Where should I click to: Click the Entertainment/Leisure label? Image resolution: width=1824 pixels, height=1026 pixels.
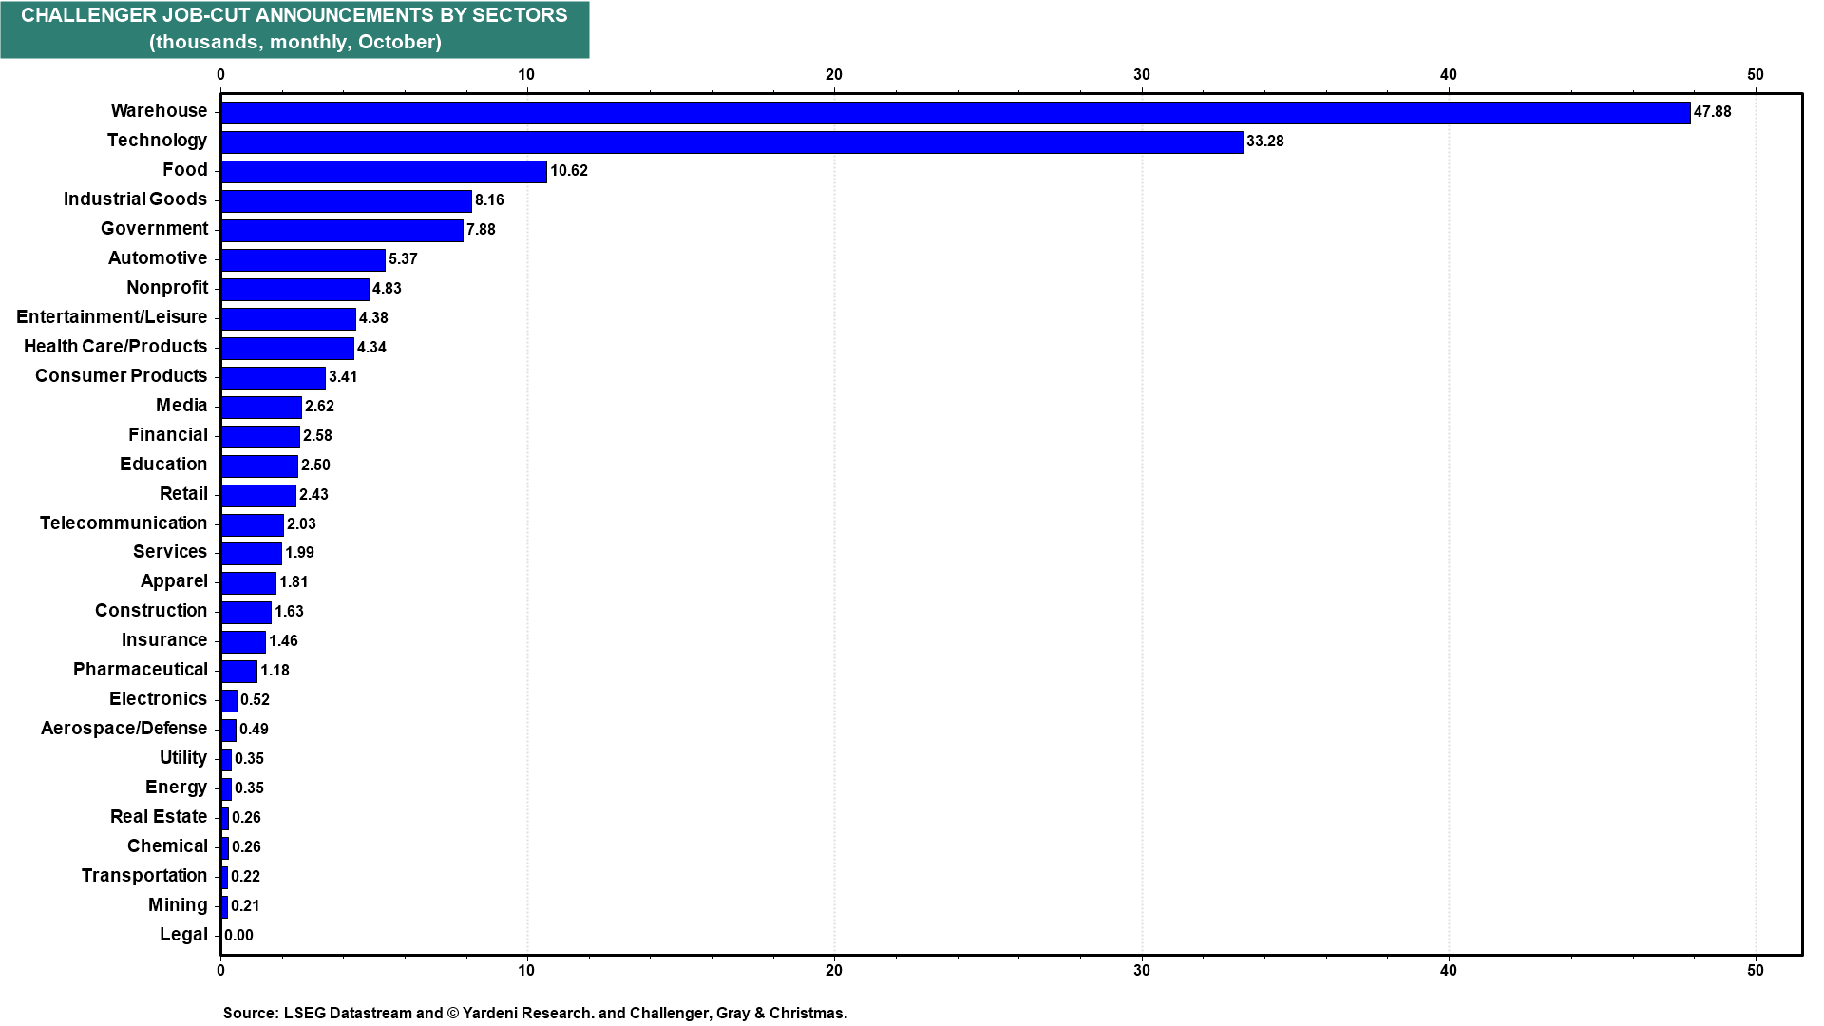pos(112,317)
